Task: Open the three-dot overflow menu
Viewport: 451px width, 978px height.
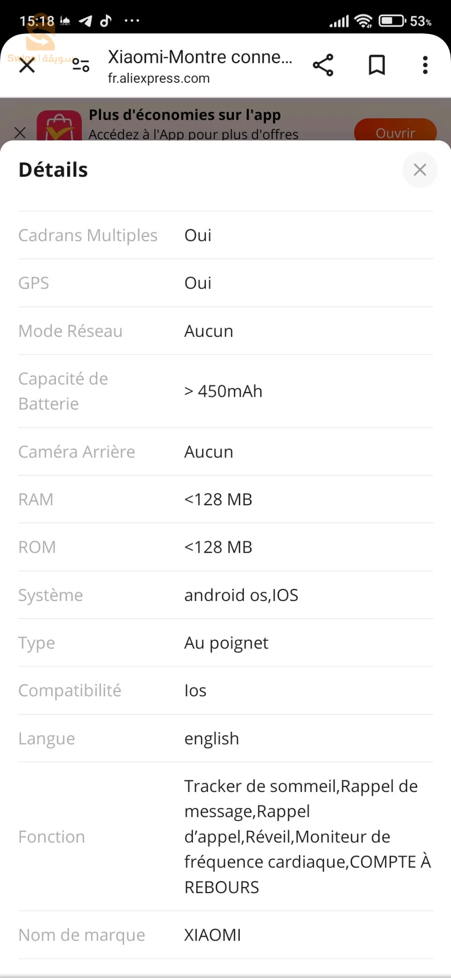Action: coord(425,65)
